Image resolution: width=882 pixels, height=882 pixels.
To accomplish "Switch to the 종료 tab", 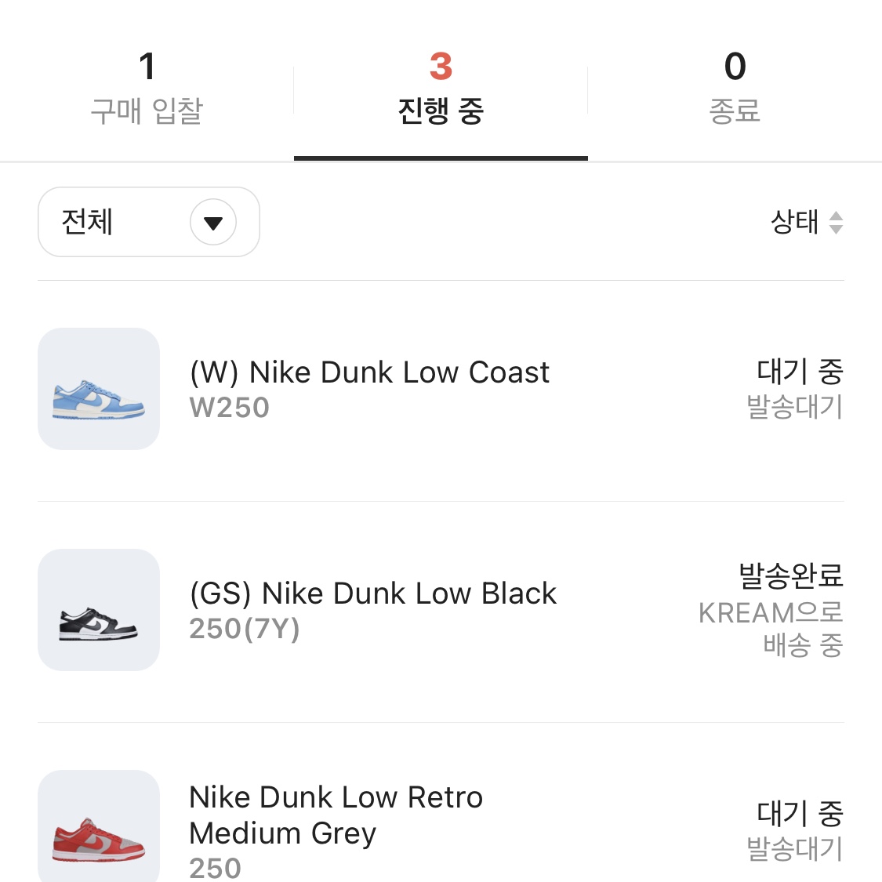I will coord(735,90).
